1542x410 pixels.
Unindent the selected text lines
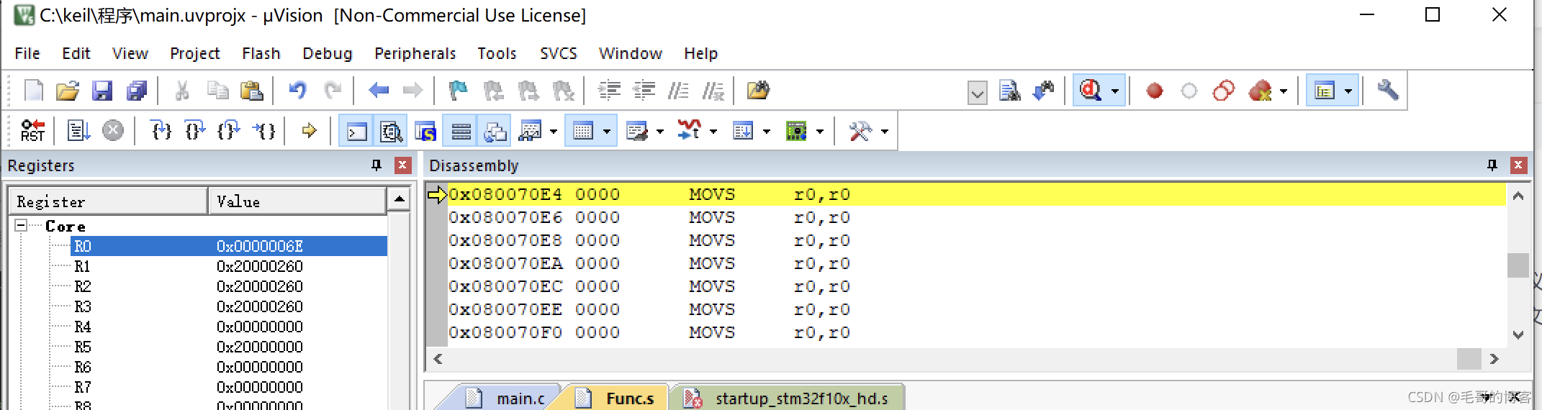644,91
